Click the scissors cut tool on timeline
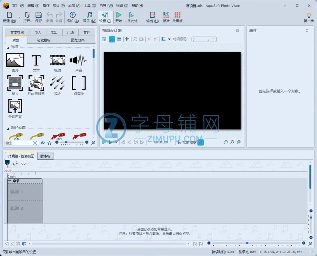The height and width of the screenshot is (256, 317). [x=15, y=164]
